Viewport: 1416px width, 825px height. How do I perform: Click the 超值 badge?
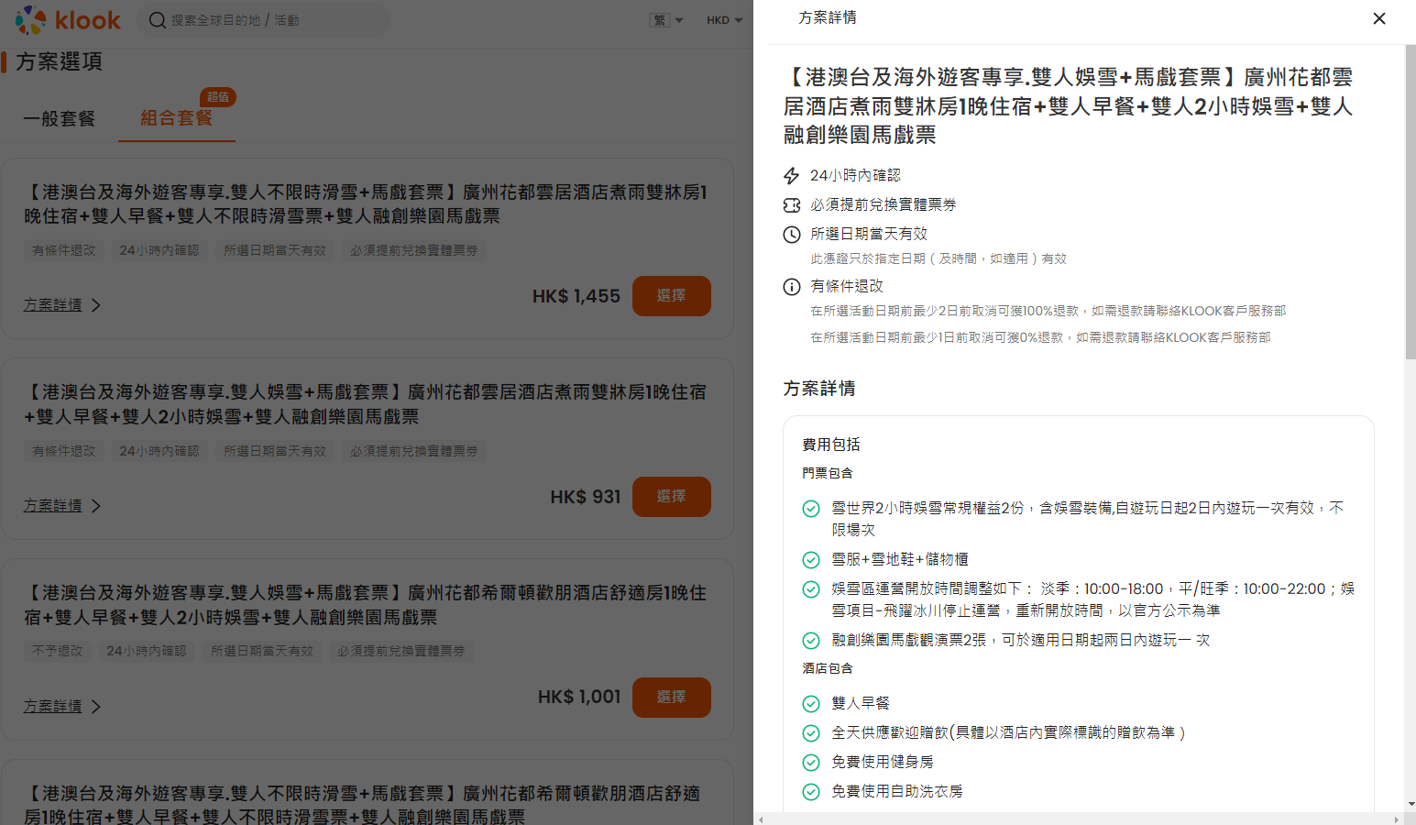[x=218, y=96]
